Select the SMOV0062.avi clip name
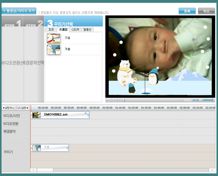The height and width of the screenshot is (176, 218). [55, 114]
